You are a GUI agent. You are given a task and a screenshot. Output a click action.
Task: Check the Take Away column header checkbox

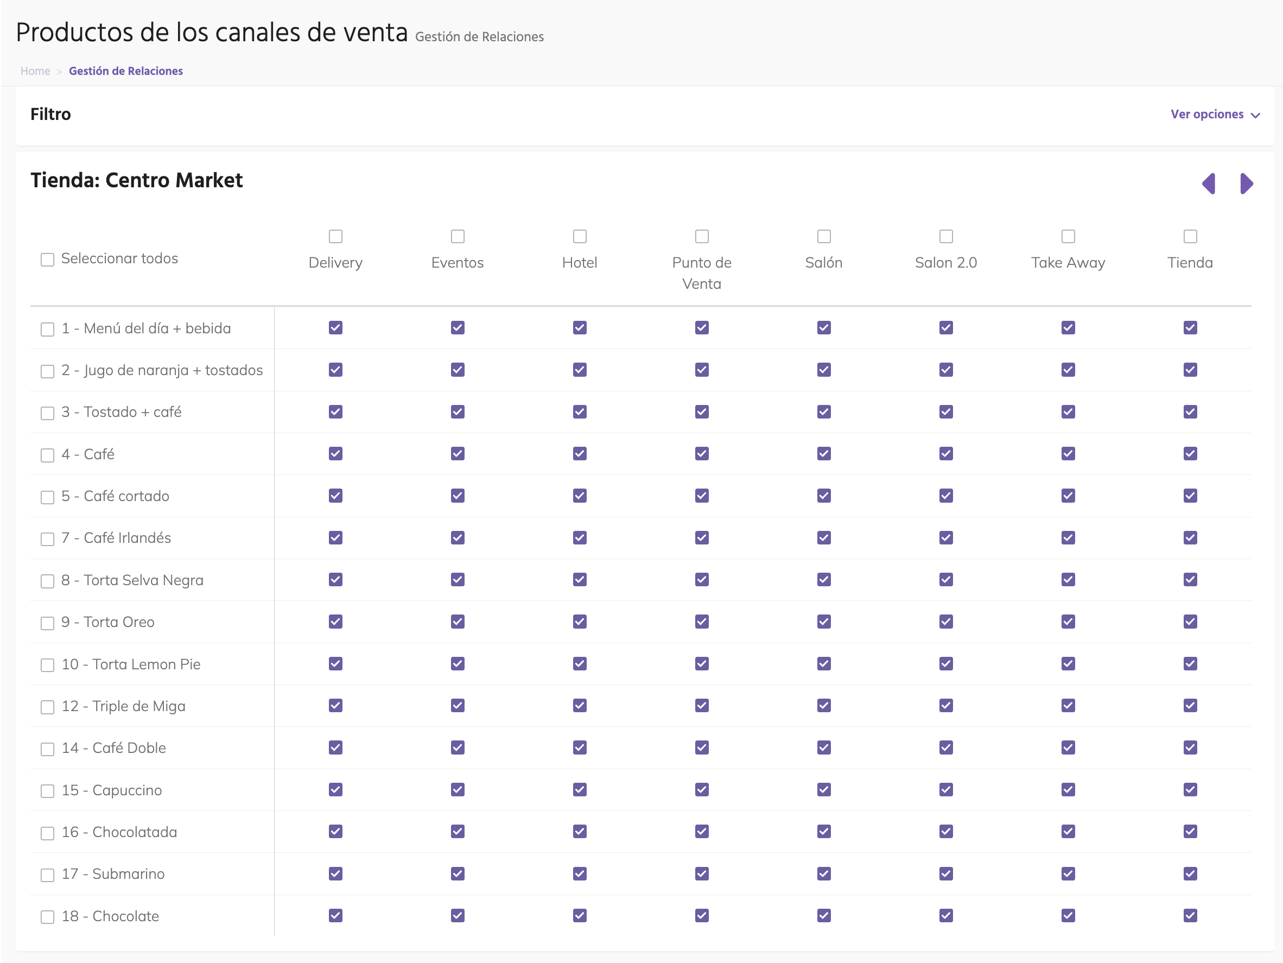1068,236
